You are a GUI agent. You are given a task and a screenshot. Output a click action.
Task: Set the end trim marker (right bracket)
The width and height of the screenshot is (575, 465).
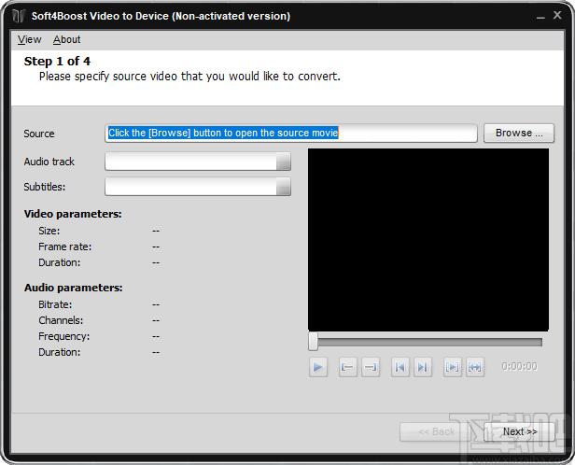371,367
